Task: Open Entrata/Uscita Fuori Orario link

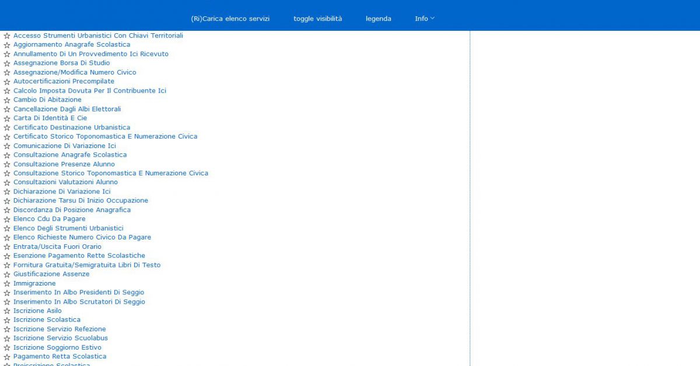Action: tap(57, 247)
